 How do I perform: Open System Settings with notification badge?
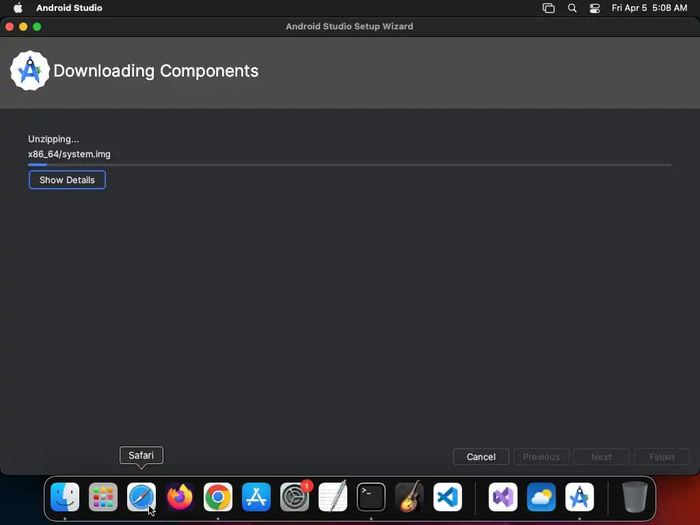click(295, 497)
